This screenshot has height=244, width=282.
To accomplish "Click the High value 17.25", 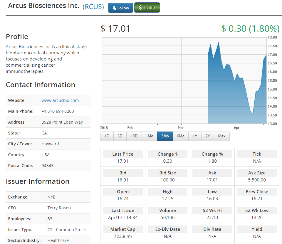I will coord(168,199).
